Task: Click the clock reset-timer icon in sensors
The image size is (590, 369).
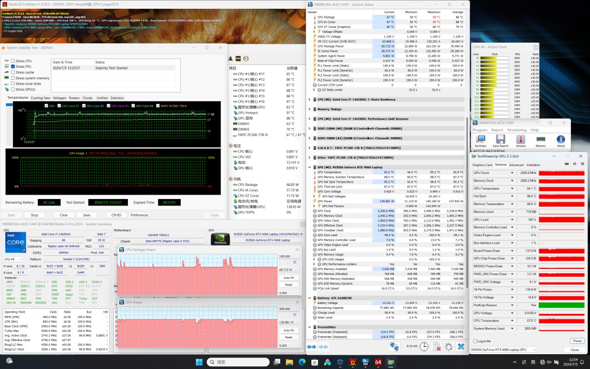Action: coord(424,347)
